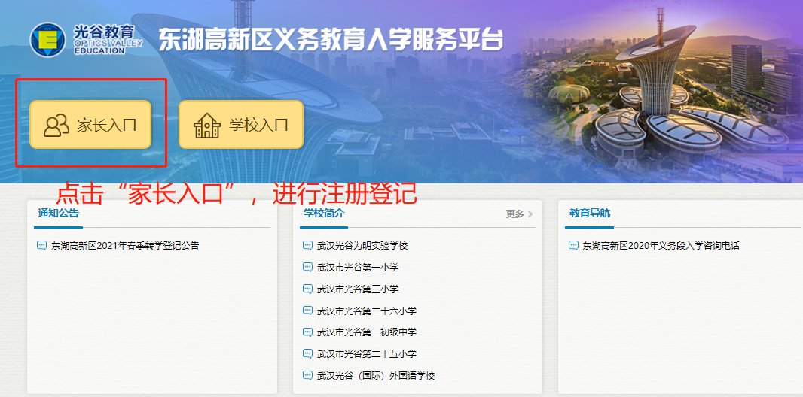Viewport: 803px width, 397px height.
Task: Select the 教育导航 tab heading
Action: coord(590,213)
